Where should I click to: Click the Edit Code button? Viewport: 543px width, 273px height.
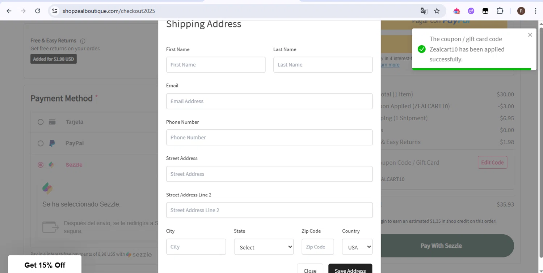492,162
